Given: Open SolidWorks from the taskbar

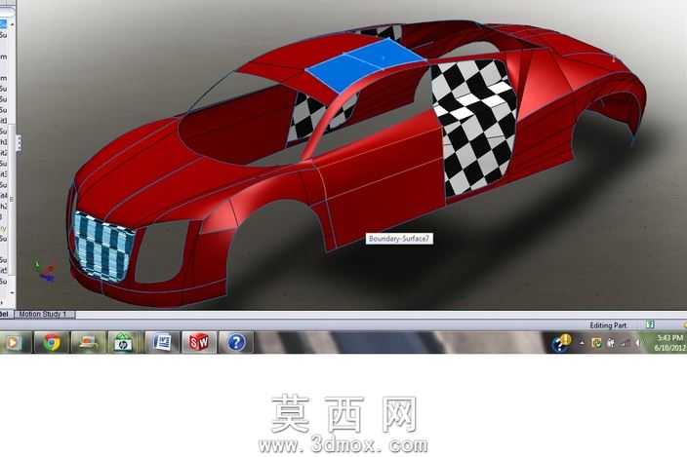Looking at the screenshot, I should coord(199,342).
